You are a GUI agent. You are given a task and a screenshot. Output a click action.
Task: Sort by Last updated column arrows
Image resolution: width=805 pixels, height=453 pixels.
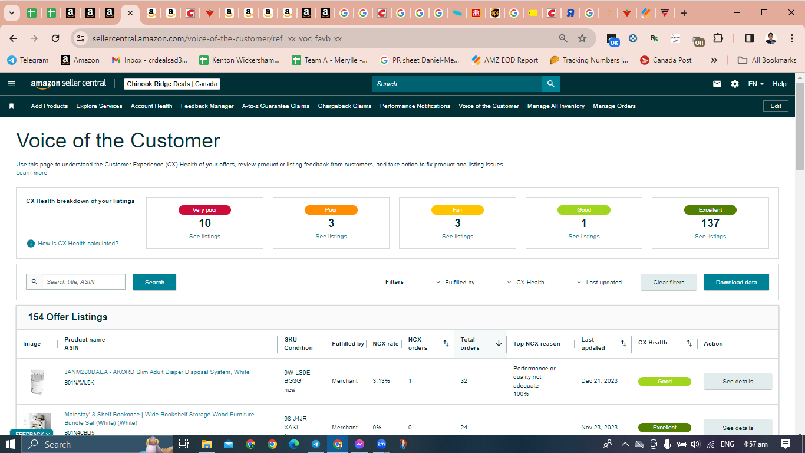pos(623,343)
